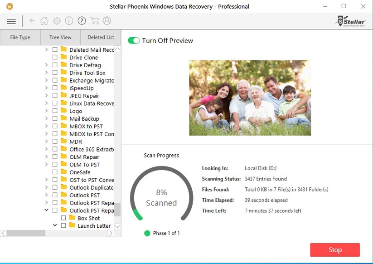Check the Launch Letter checkbox

click(63, 225)
